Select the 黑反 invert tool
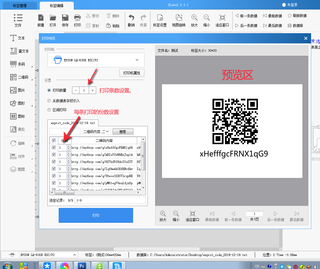Screen dimensions: 320x269 18,129
